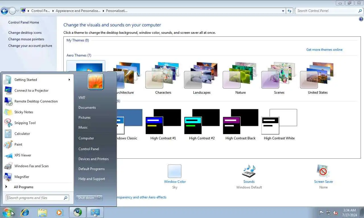Click Get more themes online link
Image resolution: width=364 pixels, height=218 pixels.
pyautogui.click(x=324, y=50)
